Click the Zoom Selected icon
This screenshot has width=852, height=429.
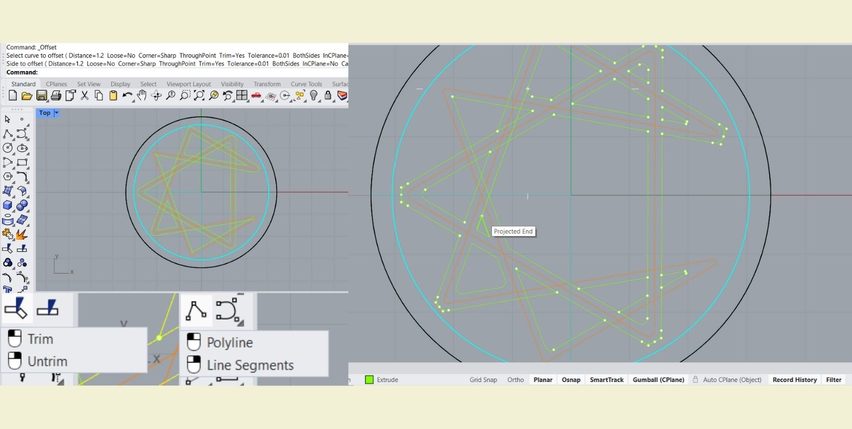(214, 96)
